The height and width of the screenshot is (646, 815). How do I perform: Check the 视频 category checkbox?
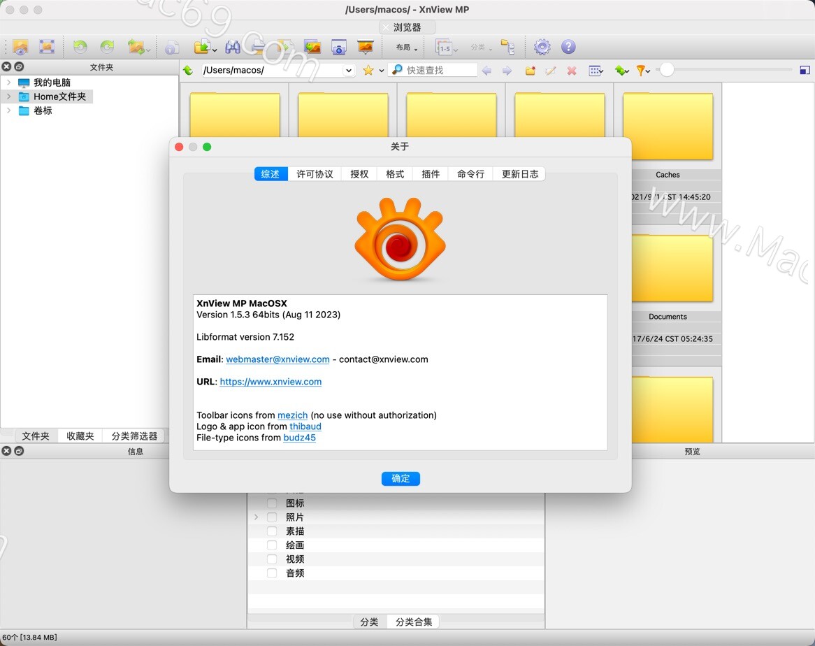click(271, 559)
